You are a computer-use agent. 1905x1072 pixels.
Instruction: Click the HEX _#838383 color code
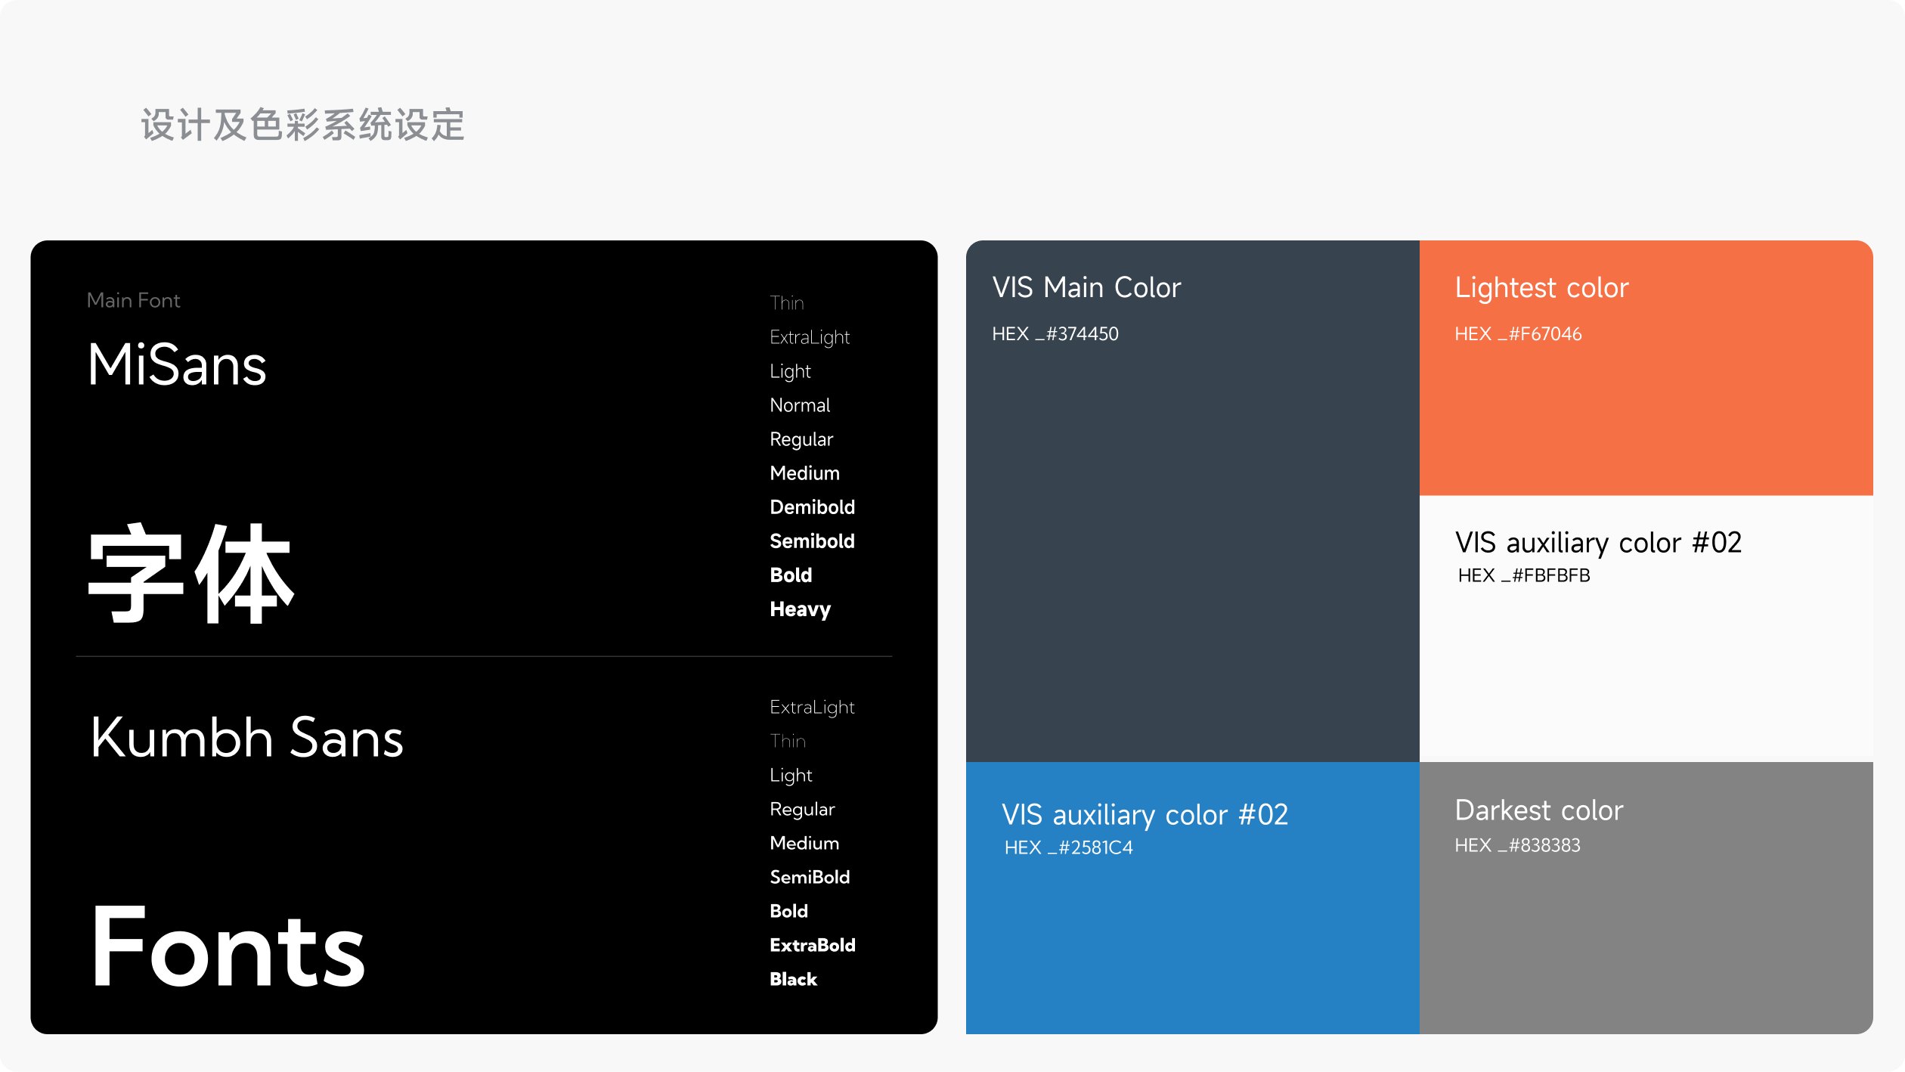(1517, 845)
